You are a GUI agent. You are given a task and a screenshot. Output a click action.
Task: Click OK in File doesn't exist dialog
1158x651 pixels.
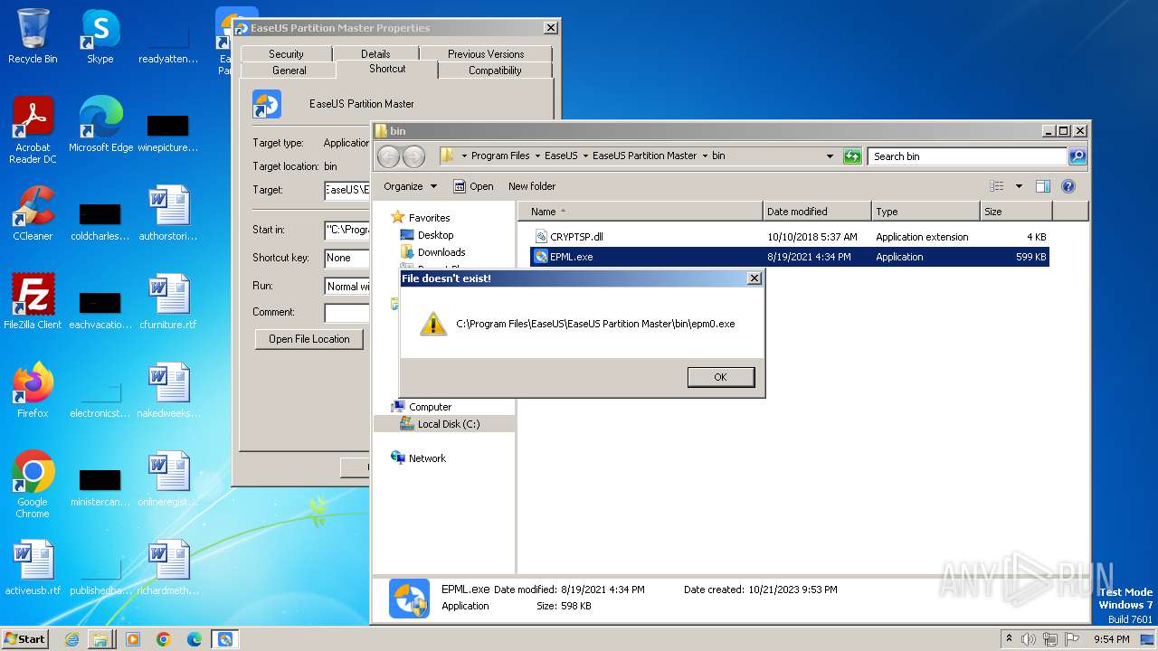[720, 377]
